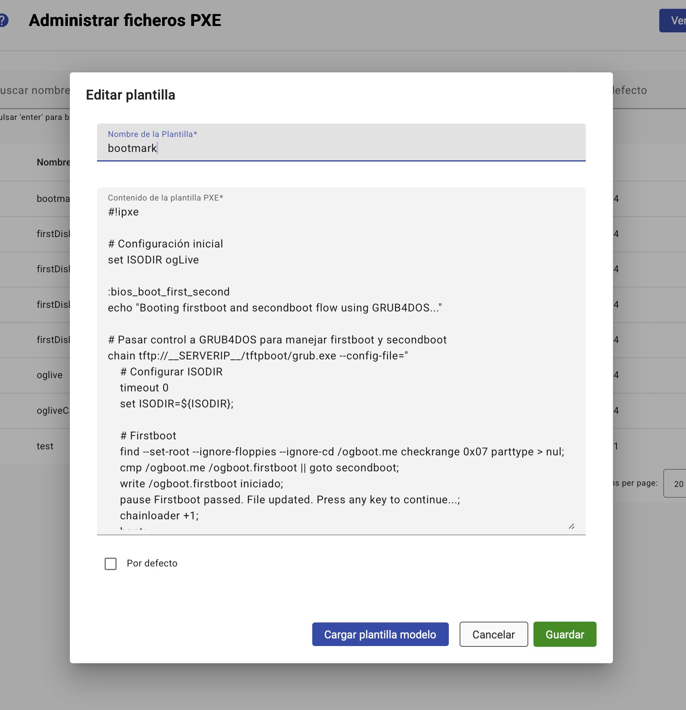Screen dimensions: 686x710
Task: Cancel the template edit with Cancelar
Action: click(494, 634)
